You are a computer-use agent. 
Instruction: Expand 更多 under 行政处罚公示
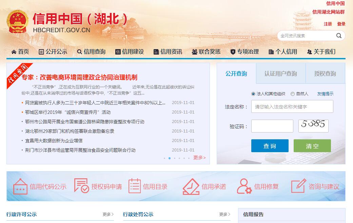[x=224, y=214]
